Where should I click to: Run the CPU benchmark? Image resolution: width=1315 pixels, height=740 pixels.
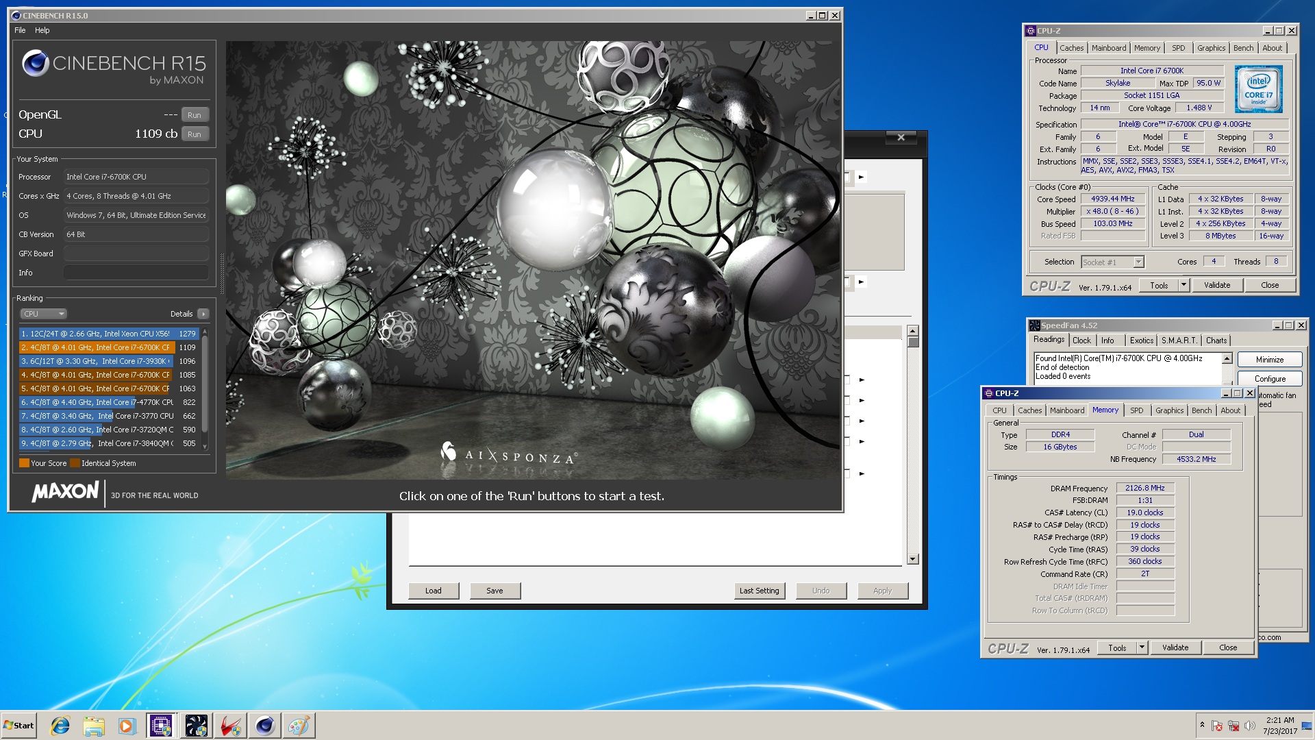(x=195, y=134)
